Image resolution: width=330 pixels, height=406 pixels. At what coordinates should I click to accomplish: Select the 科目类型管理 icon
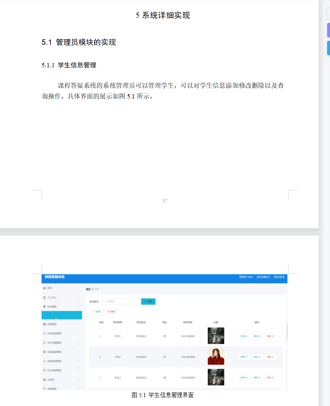(44, 333)
